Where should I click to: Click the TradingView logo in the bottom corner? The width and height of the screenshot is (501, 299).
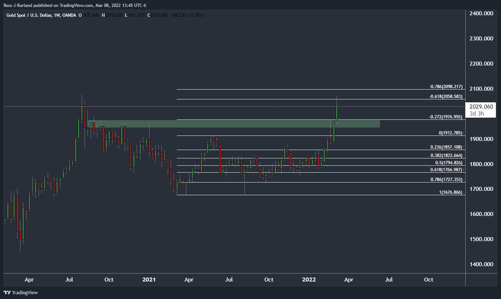21,292
